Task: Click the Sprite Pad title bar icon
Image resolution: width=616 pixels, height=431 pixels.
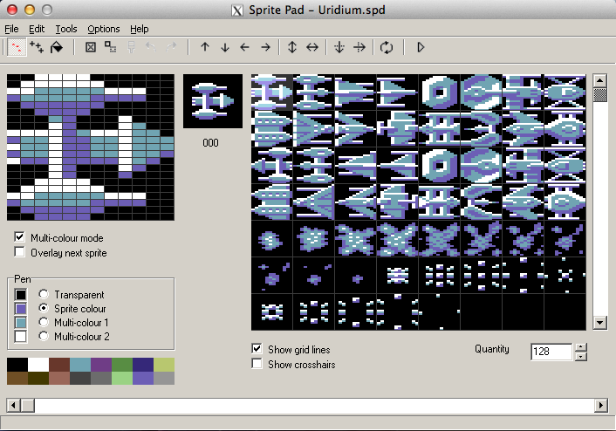Action: (237, 10)
